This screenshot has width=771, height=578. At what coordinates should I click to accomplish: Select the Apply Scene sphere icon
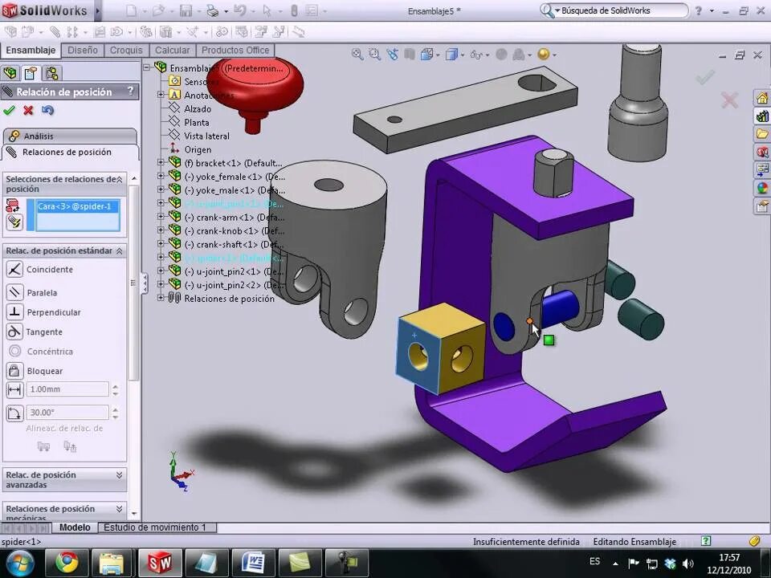coord(545,53)
